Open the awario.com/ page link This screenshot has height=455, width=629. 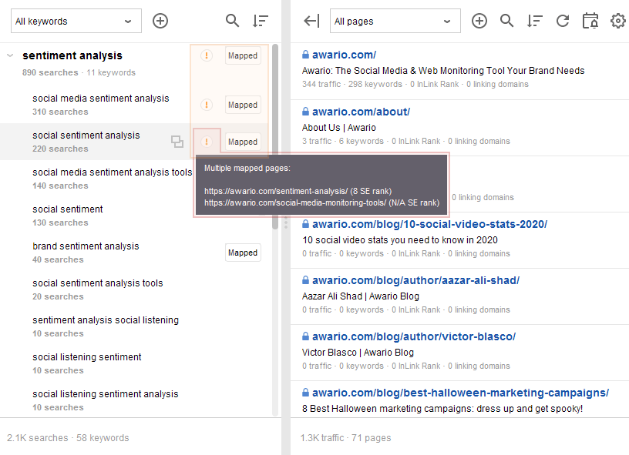point(344,55)
